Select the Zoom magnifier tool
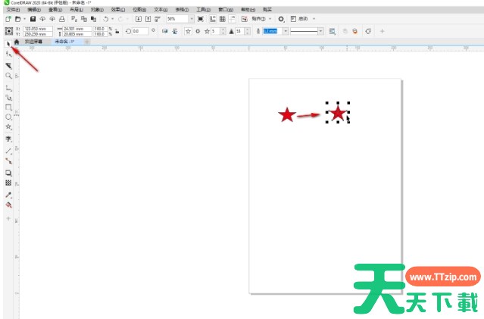484x319 pixels. 8,76
